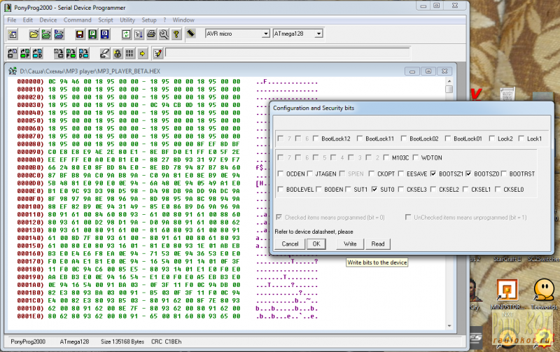Screen dimensions: 560x352
Task: Open the Command menu
Action: click(78, 20)
